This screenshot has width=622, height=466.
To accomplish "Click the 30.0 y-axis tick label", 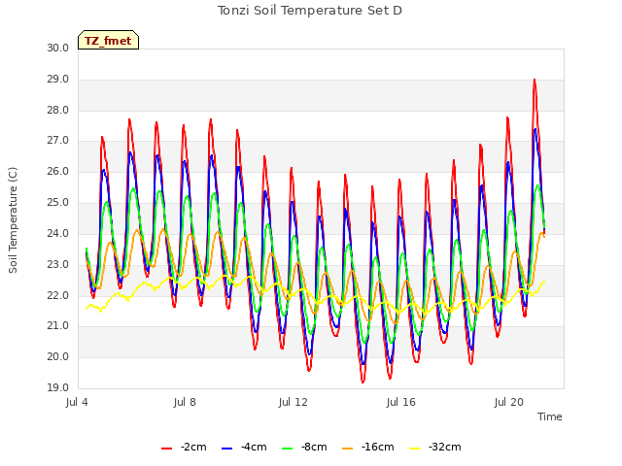I will [x=58, y=49].
